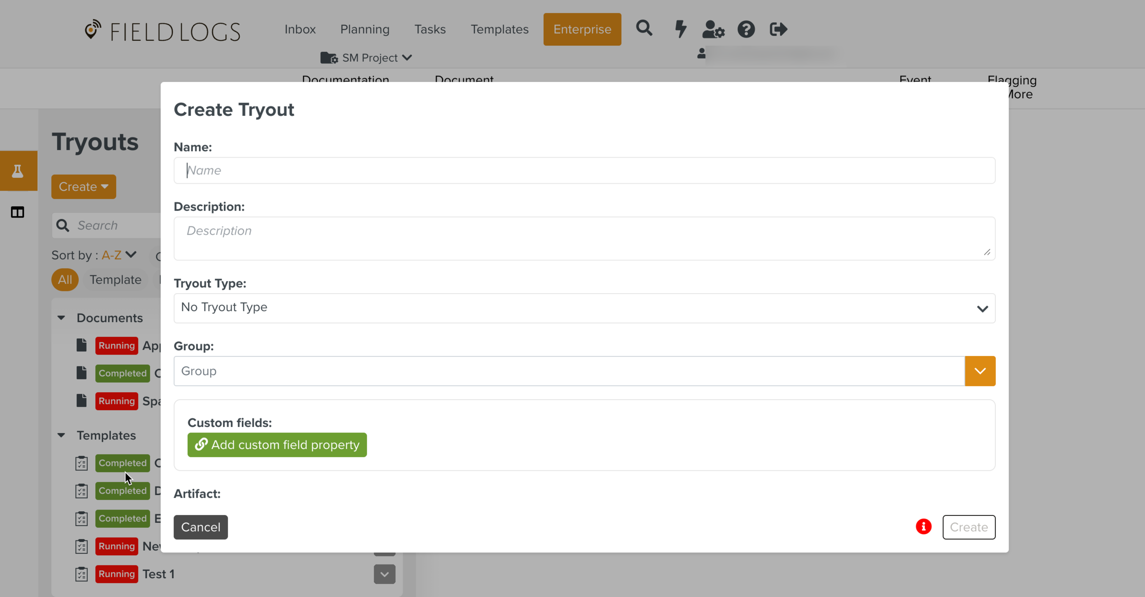The height and width of the screenshot is (597, 1145).
Task: Open the Tryout Type dropdown
Action: pyautogui.click(x=584, y=308)
